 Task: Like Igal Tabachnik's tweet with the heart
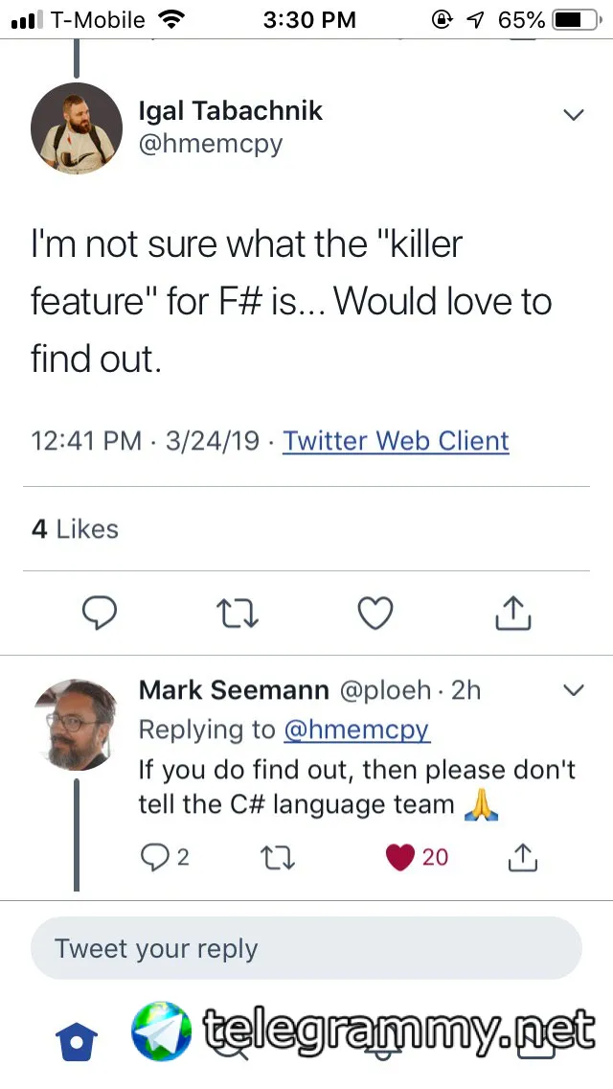[x=375, y=612]
